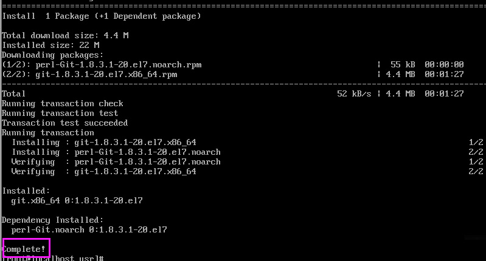The height and width of the screenshot is (261, 486).
Task: Click 'git.x86_64 0:1.8.3.1-20.el7' entry
Action: (77, 200)
